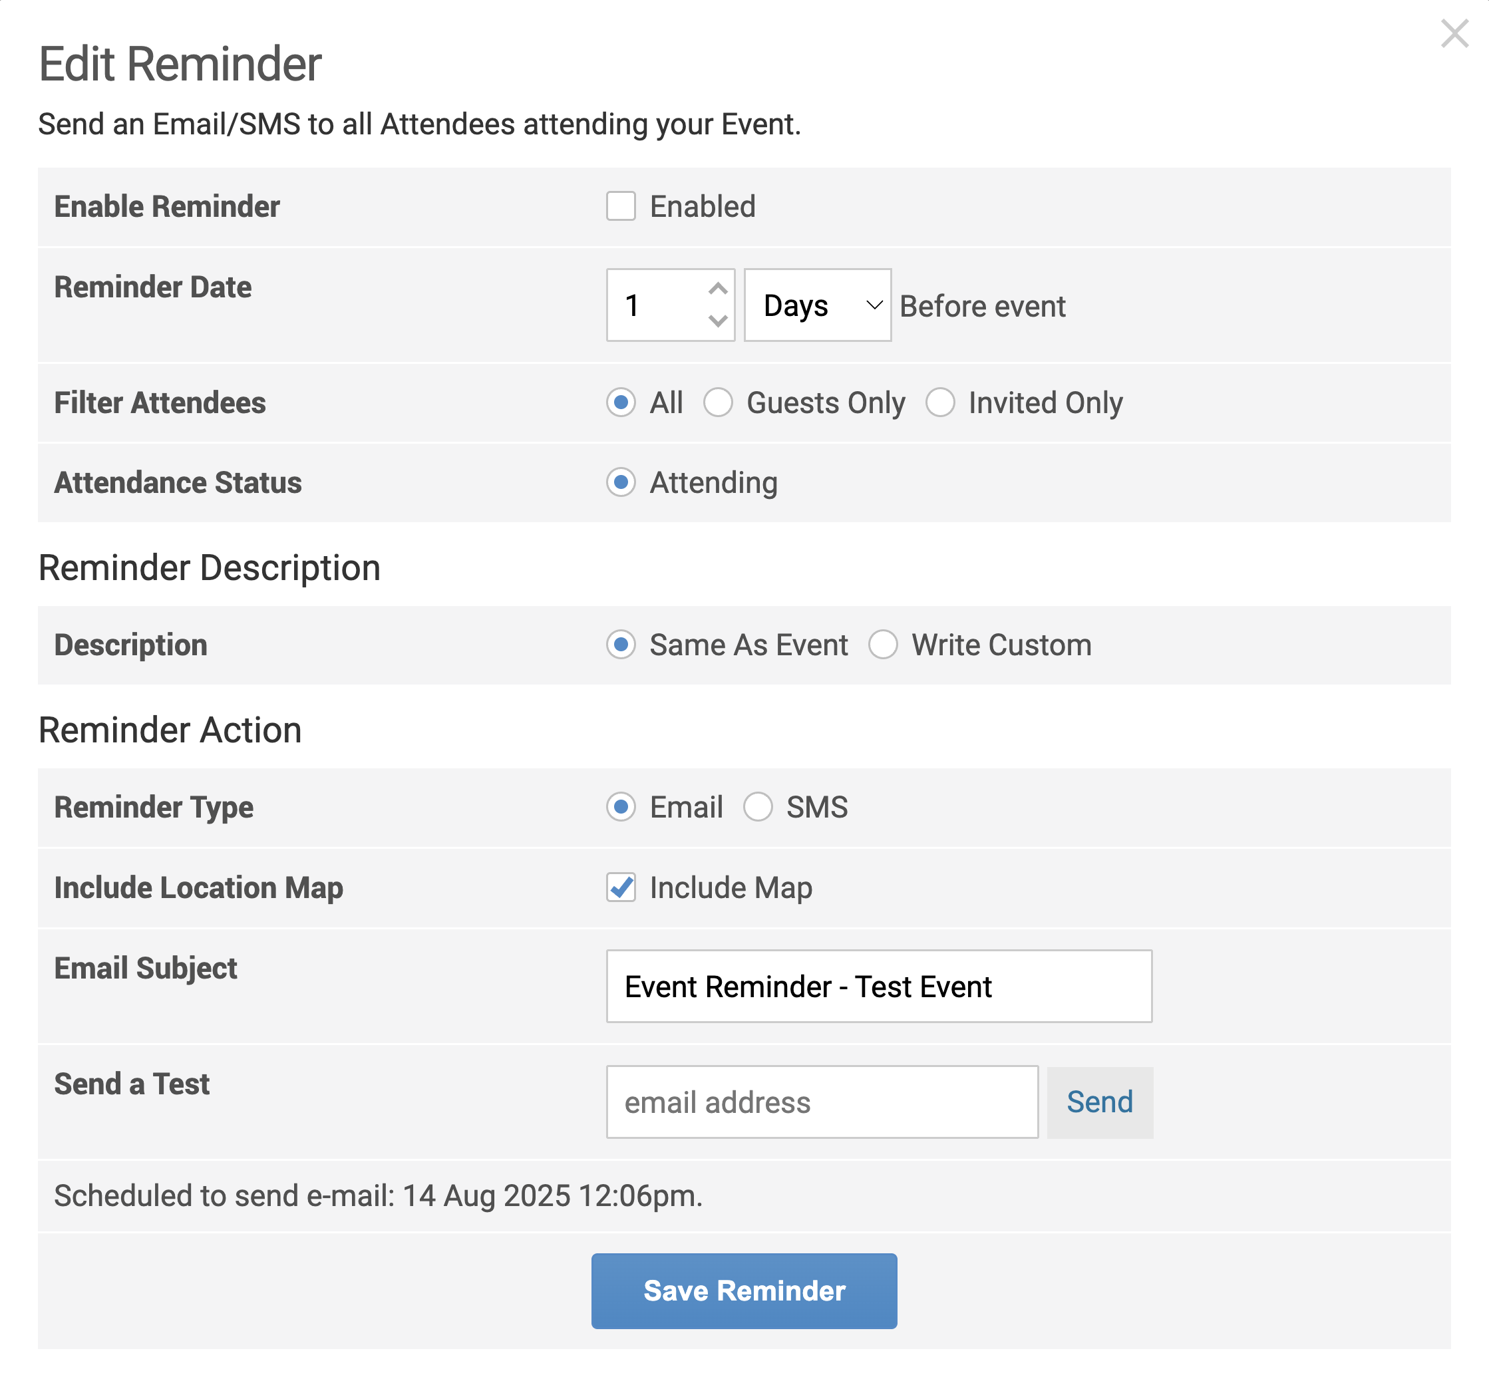The height and width of the screenshot is (1389, 1489).
Task: Tick the Enabled reminder checkbox
Action: coord(621,206)
